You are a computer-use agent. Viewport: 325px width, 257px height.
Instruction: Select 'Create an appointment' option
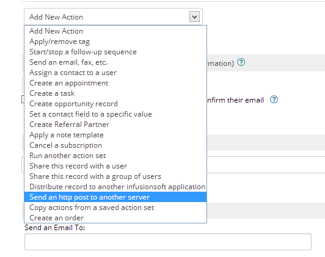(x=115, y=83)
